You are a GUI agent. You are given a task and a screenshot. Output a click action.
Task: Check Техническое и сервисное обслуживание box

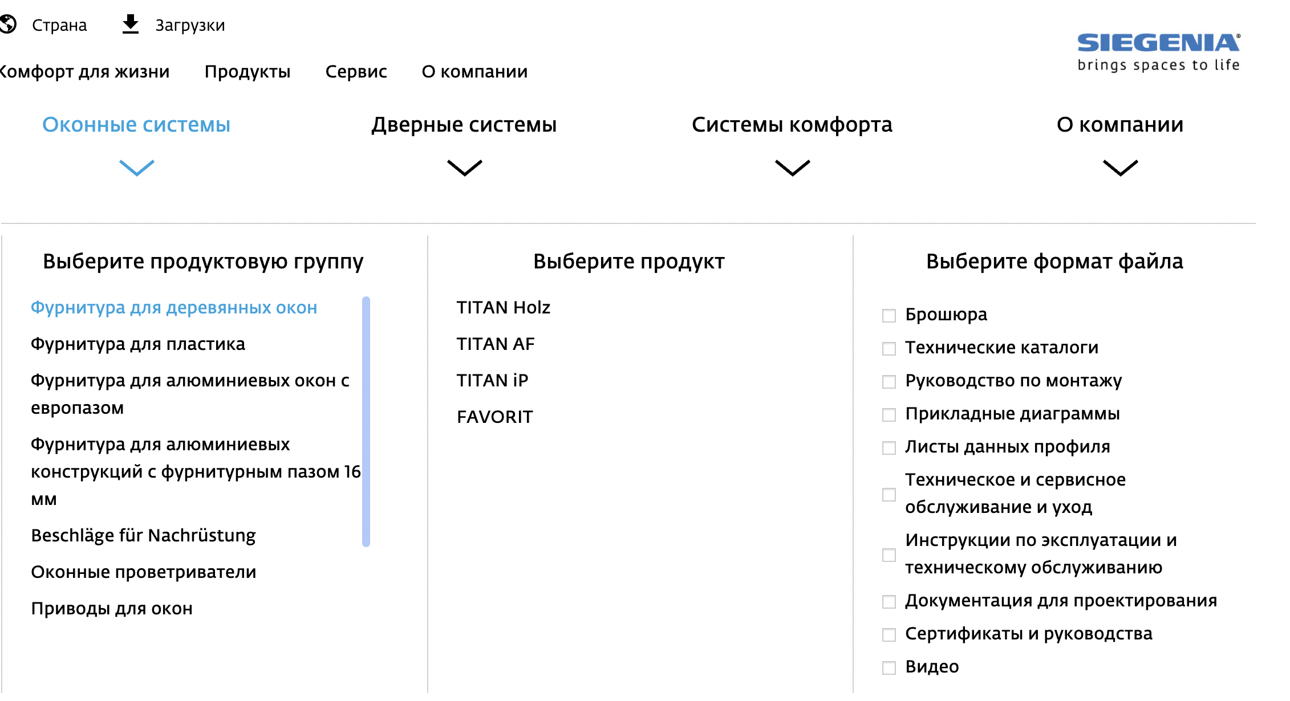[889, 494]
